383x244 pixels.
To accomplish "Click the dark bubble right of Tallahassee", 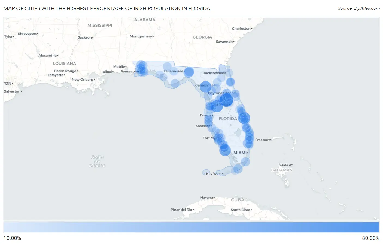I will coord(189,72).
